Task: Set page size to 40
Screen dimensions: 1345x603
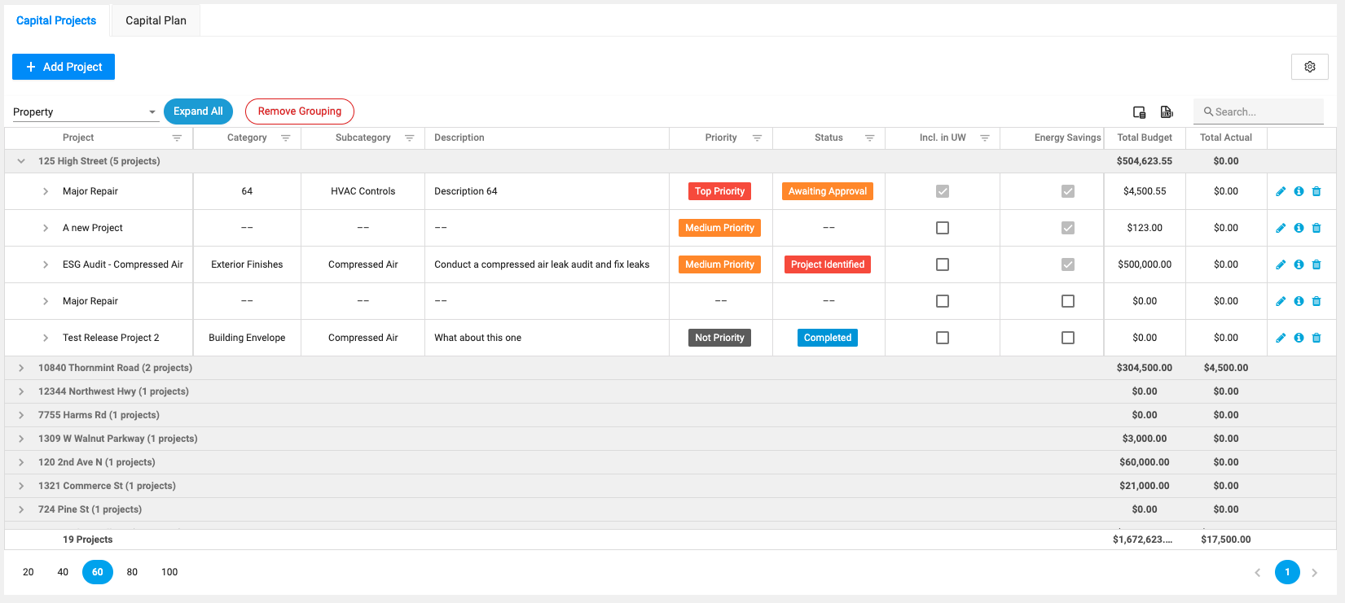Action: (x=63, y=572)
